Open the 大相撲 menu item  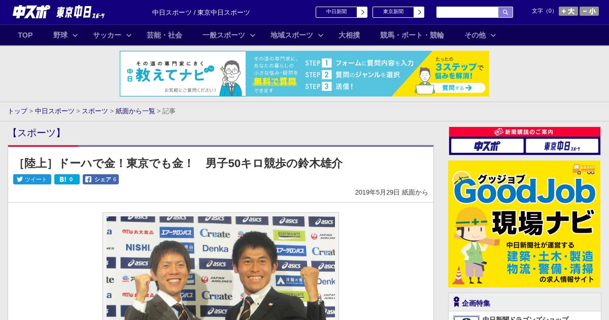[349, 35]
